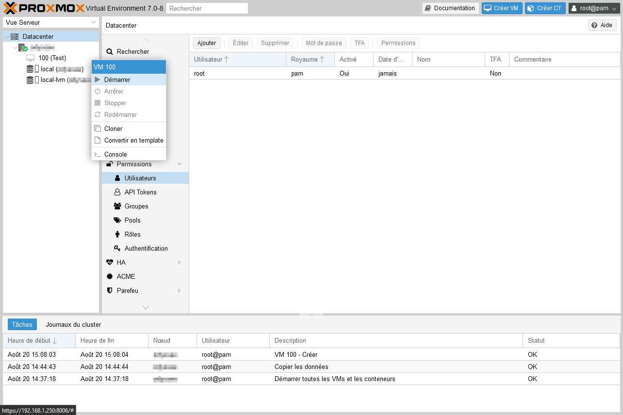Focus the Rechercher search field in header
Image resolution: width=623 pixels, height=415 pixels.
tap(207, 8)
